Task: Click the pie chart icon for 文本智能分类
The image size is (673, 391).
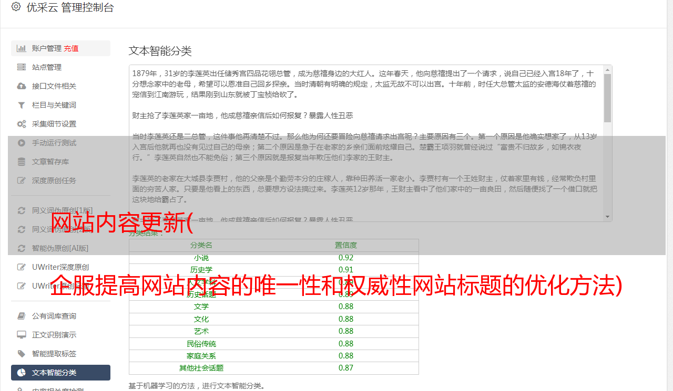Action: (x=22, y=373)
